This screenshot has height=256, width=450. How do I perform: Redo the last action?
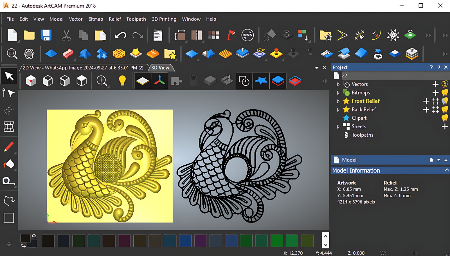[138, 35]
